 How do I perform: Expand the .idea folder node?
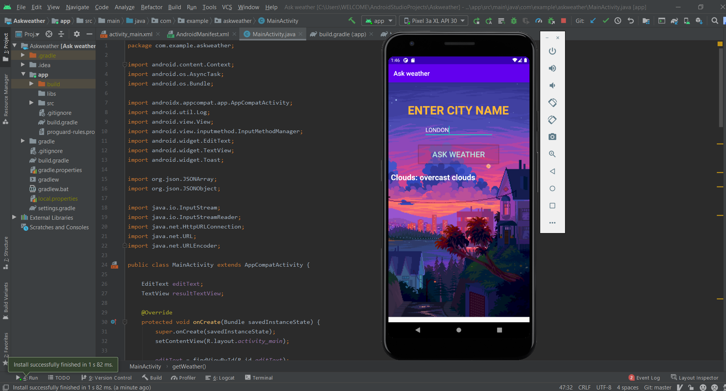click(x=23, y=65)
